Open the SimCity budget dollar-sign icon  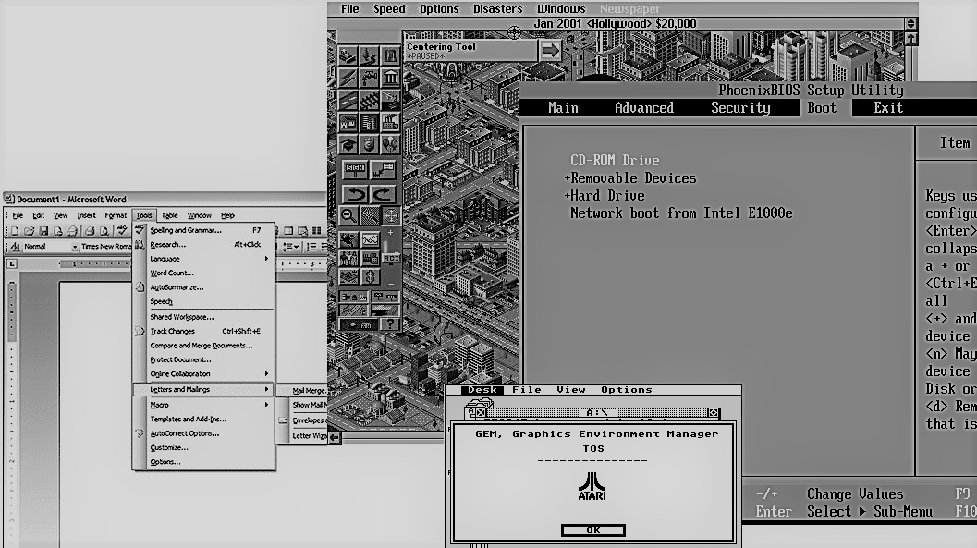pyautogui.click(x=370, y=276)
